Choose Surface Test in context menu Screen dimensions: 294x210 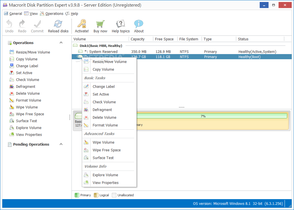coord(109,158)
